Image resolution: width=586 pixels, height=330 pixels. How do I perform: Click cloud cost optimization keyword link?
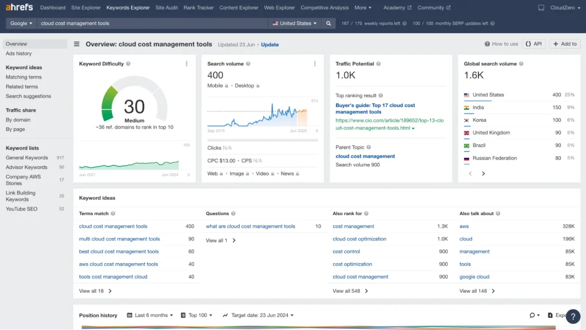point(359,239)
